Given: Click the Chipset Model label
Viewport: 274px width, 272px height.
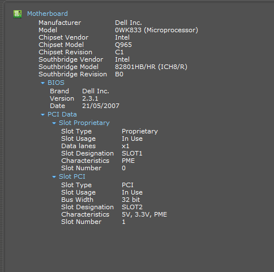Looking at the screenshot, I should pyautogui.click(x=61, y=45).
